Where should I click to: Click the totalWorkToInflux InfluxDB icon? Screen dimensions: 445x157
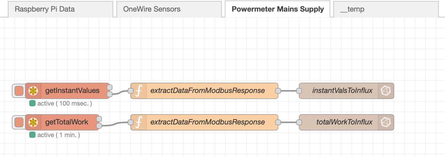386,122
